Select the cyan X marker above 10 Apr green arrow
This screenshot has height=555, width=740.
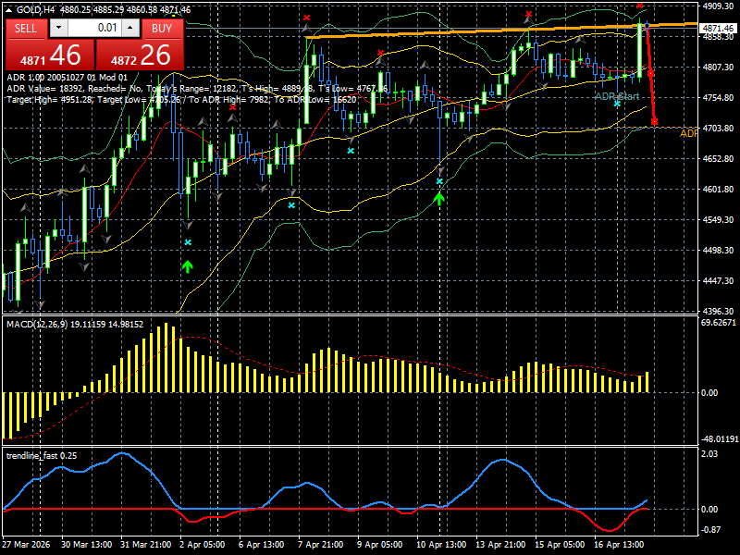(439, 181)
